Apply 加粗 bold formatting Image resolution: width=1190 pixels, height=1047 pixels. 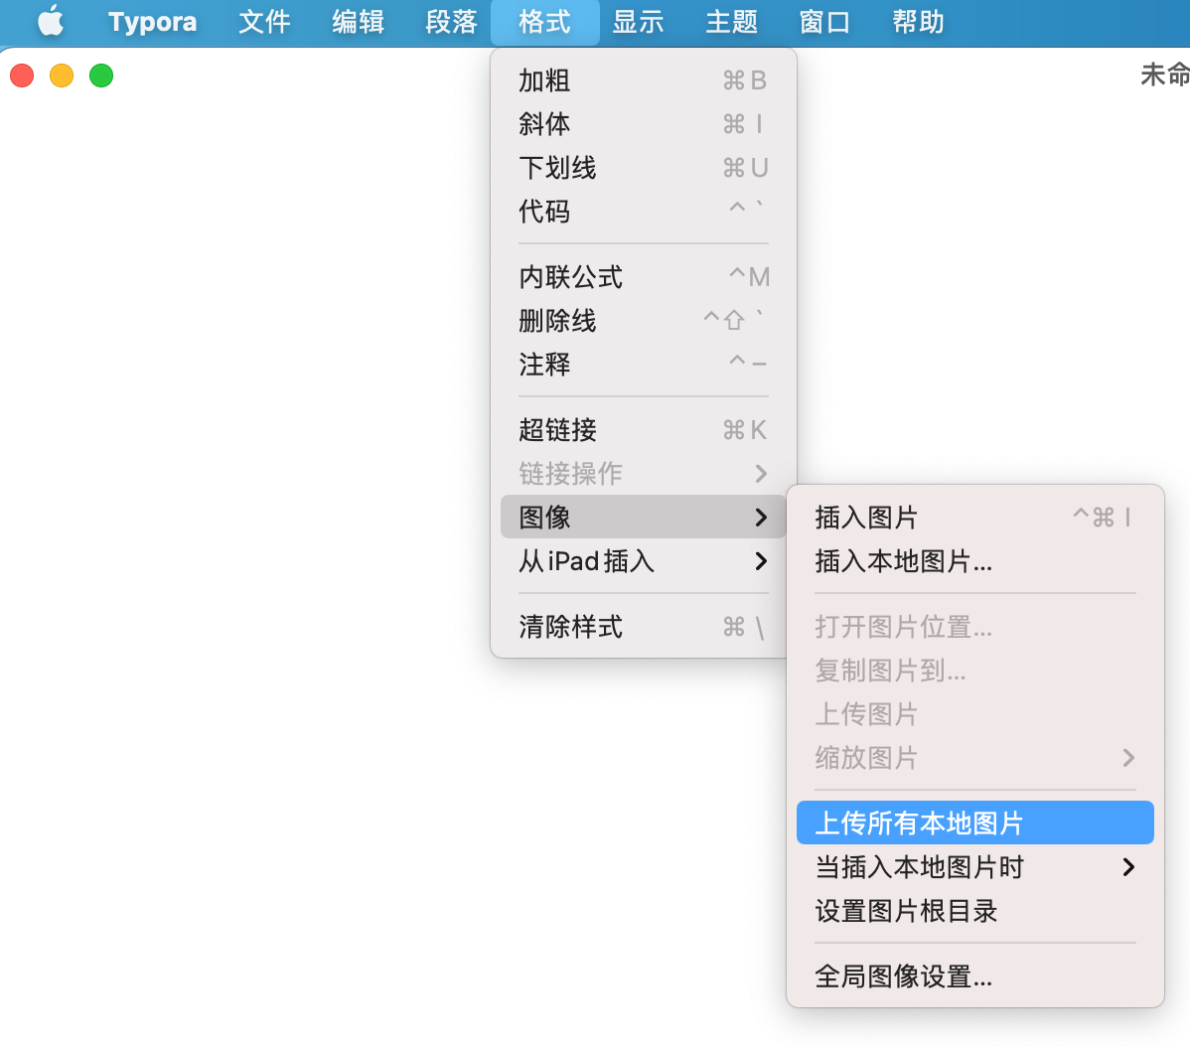pyautogui.click(x=643, y=80)
